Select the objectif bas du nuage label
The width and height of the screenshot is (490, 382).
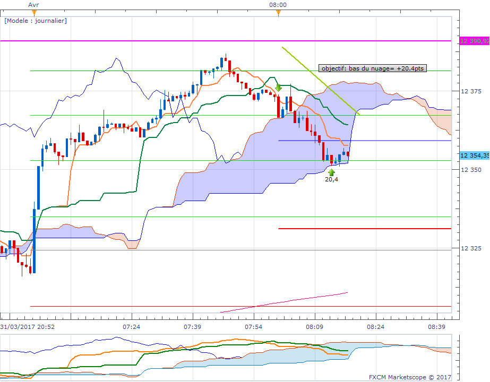373,68
